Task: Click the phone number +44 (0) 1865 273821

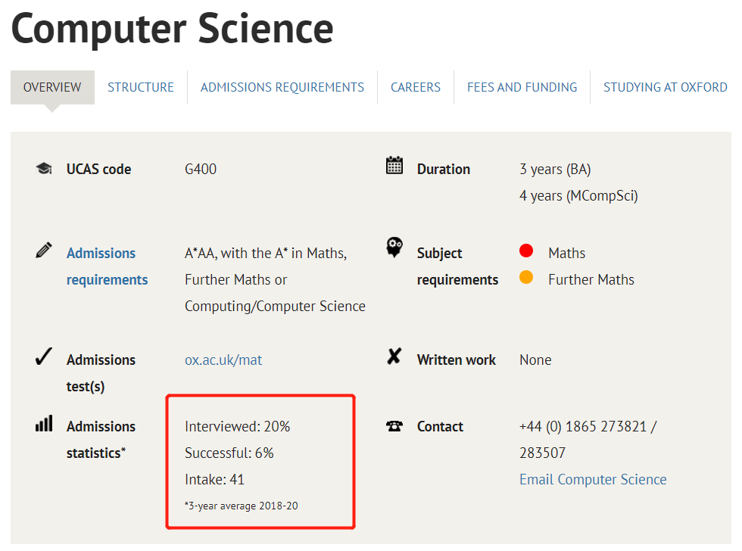Action: tap(583, 427)
